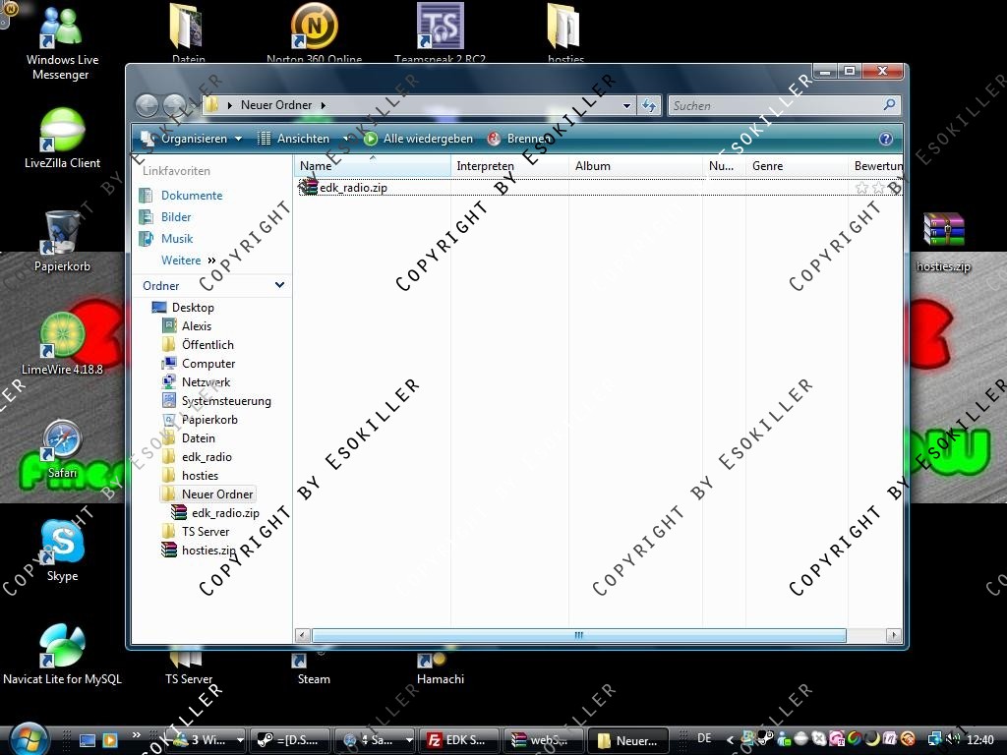Image resolution: width=1007 pixels, height=755 pixels.
Task: Select the hosties.zip archive on desktop
Action: click(x=943, y=232)
